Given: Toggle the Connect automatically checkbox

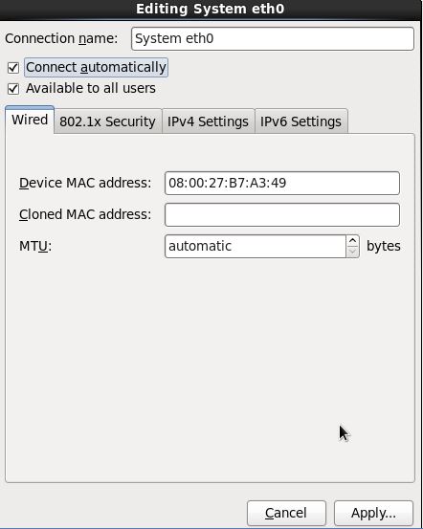Looking at the screenshot, I should click(13, 68).
